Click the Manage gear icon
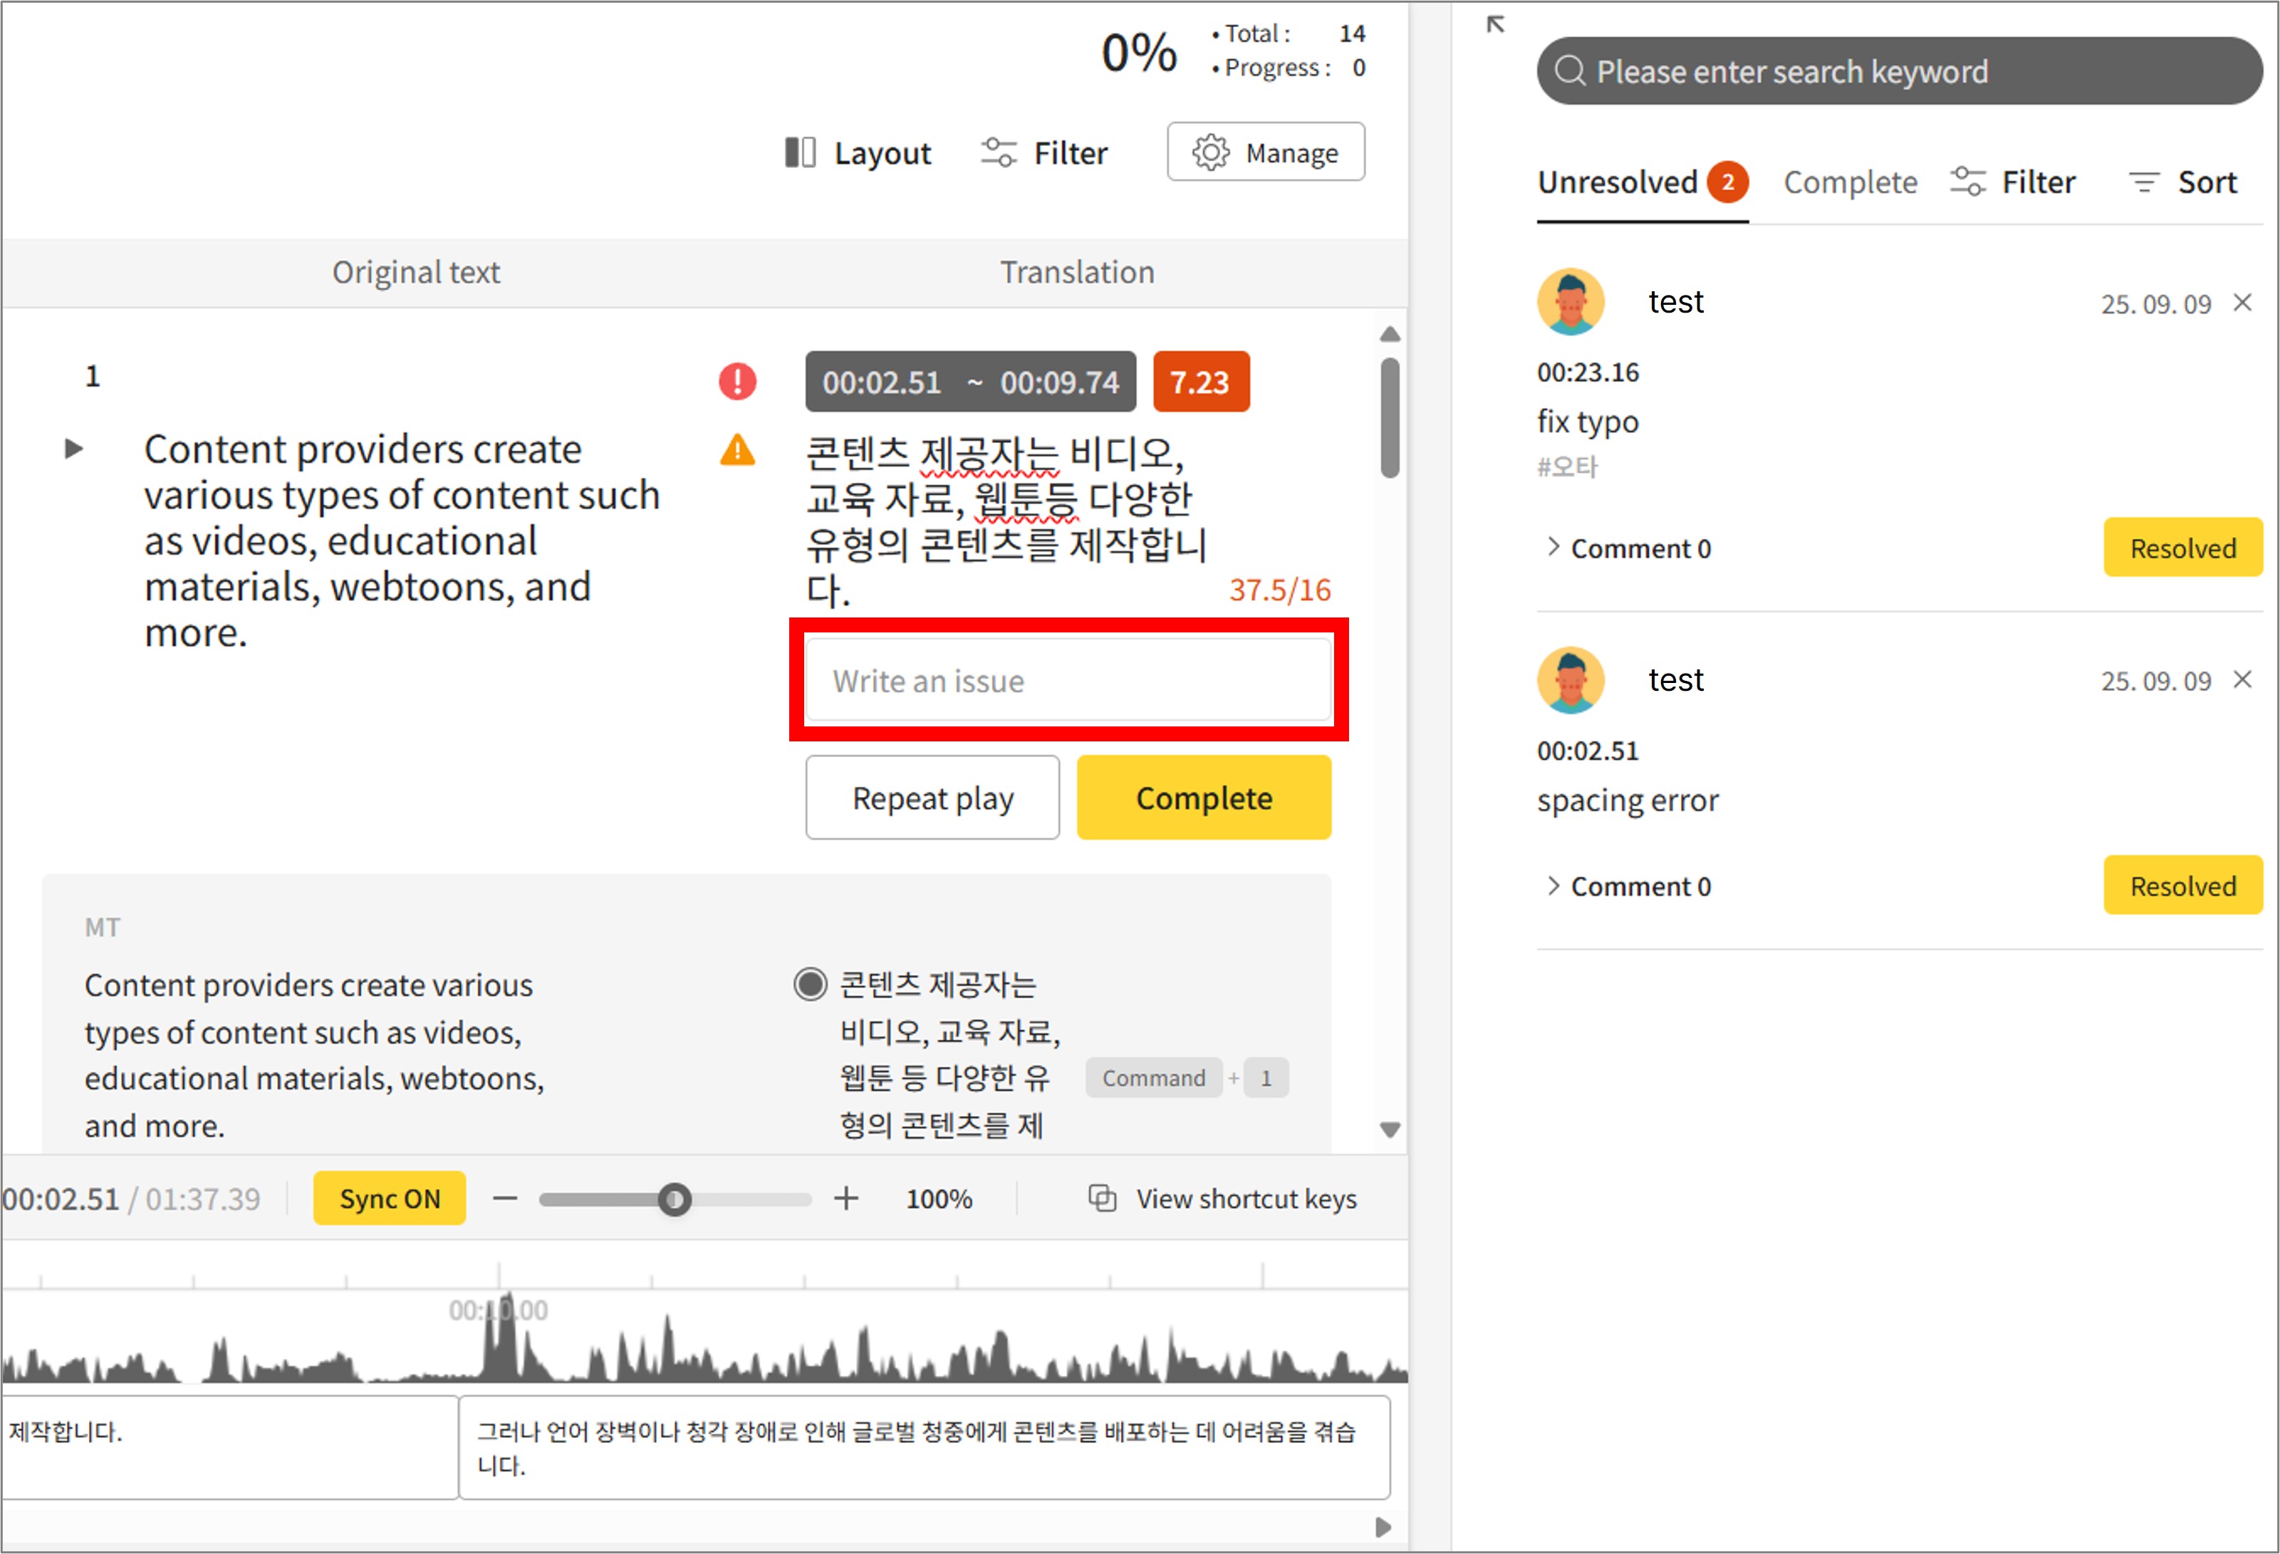This screenshot has height=1554, width=2280. pos(1211,152)
